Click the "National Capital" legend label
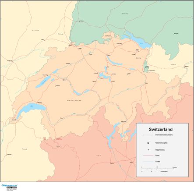 point(161,143)
